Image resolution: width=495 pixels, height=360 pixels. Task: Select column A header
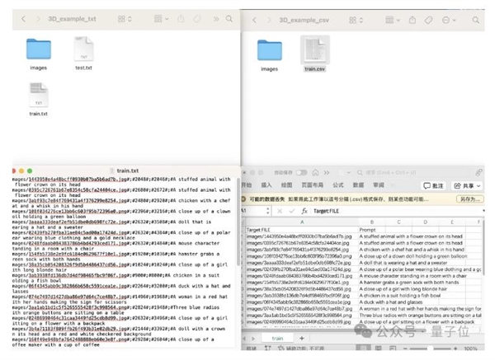302,222
